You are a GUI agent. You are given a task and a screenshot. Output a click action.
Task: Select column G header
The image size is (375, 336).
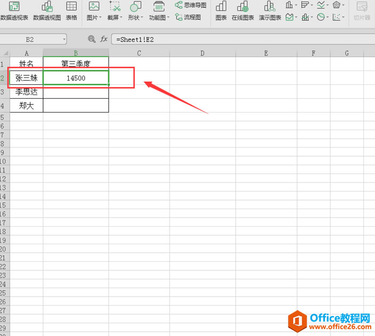point(347,53)
